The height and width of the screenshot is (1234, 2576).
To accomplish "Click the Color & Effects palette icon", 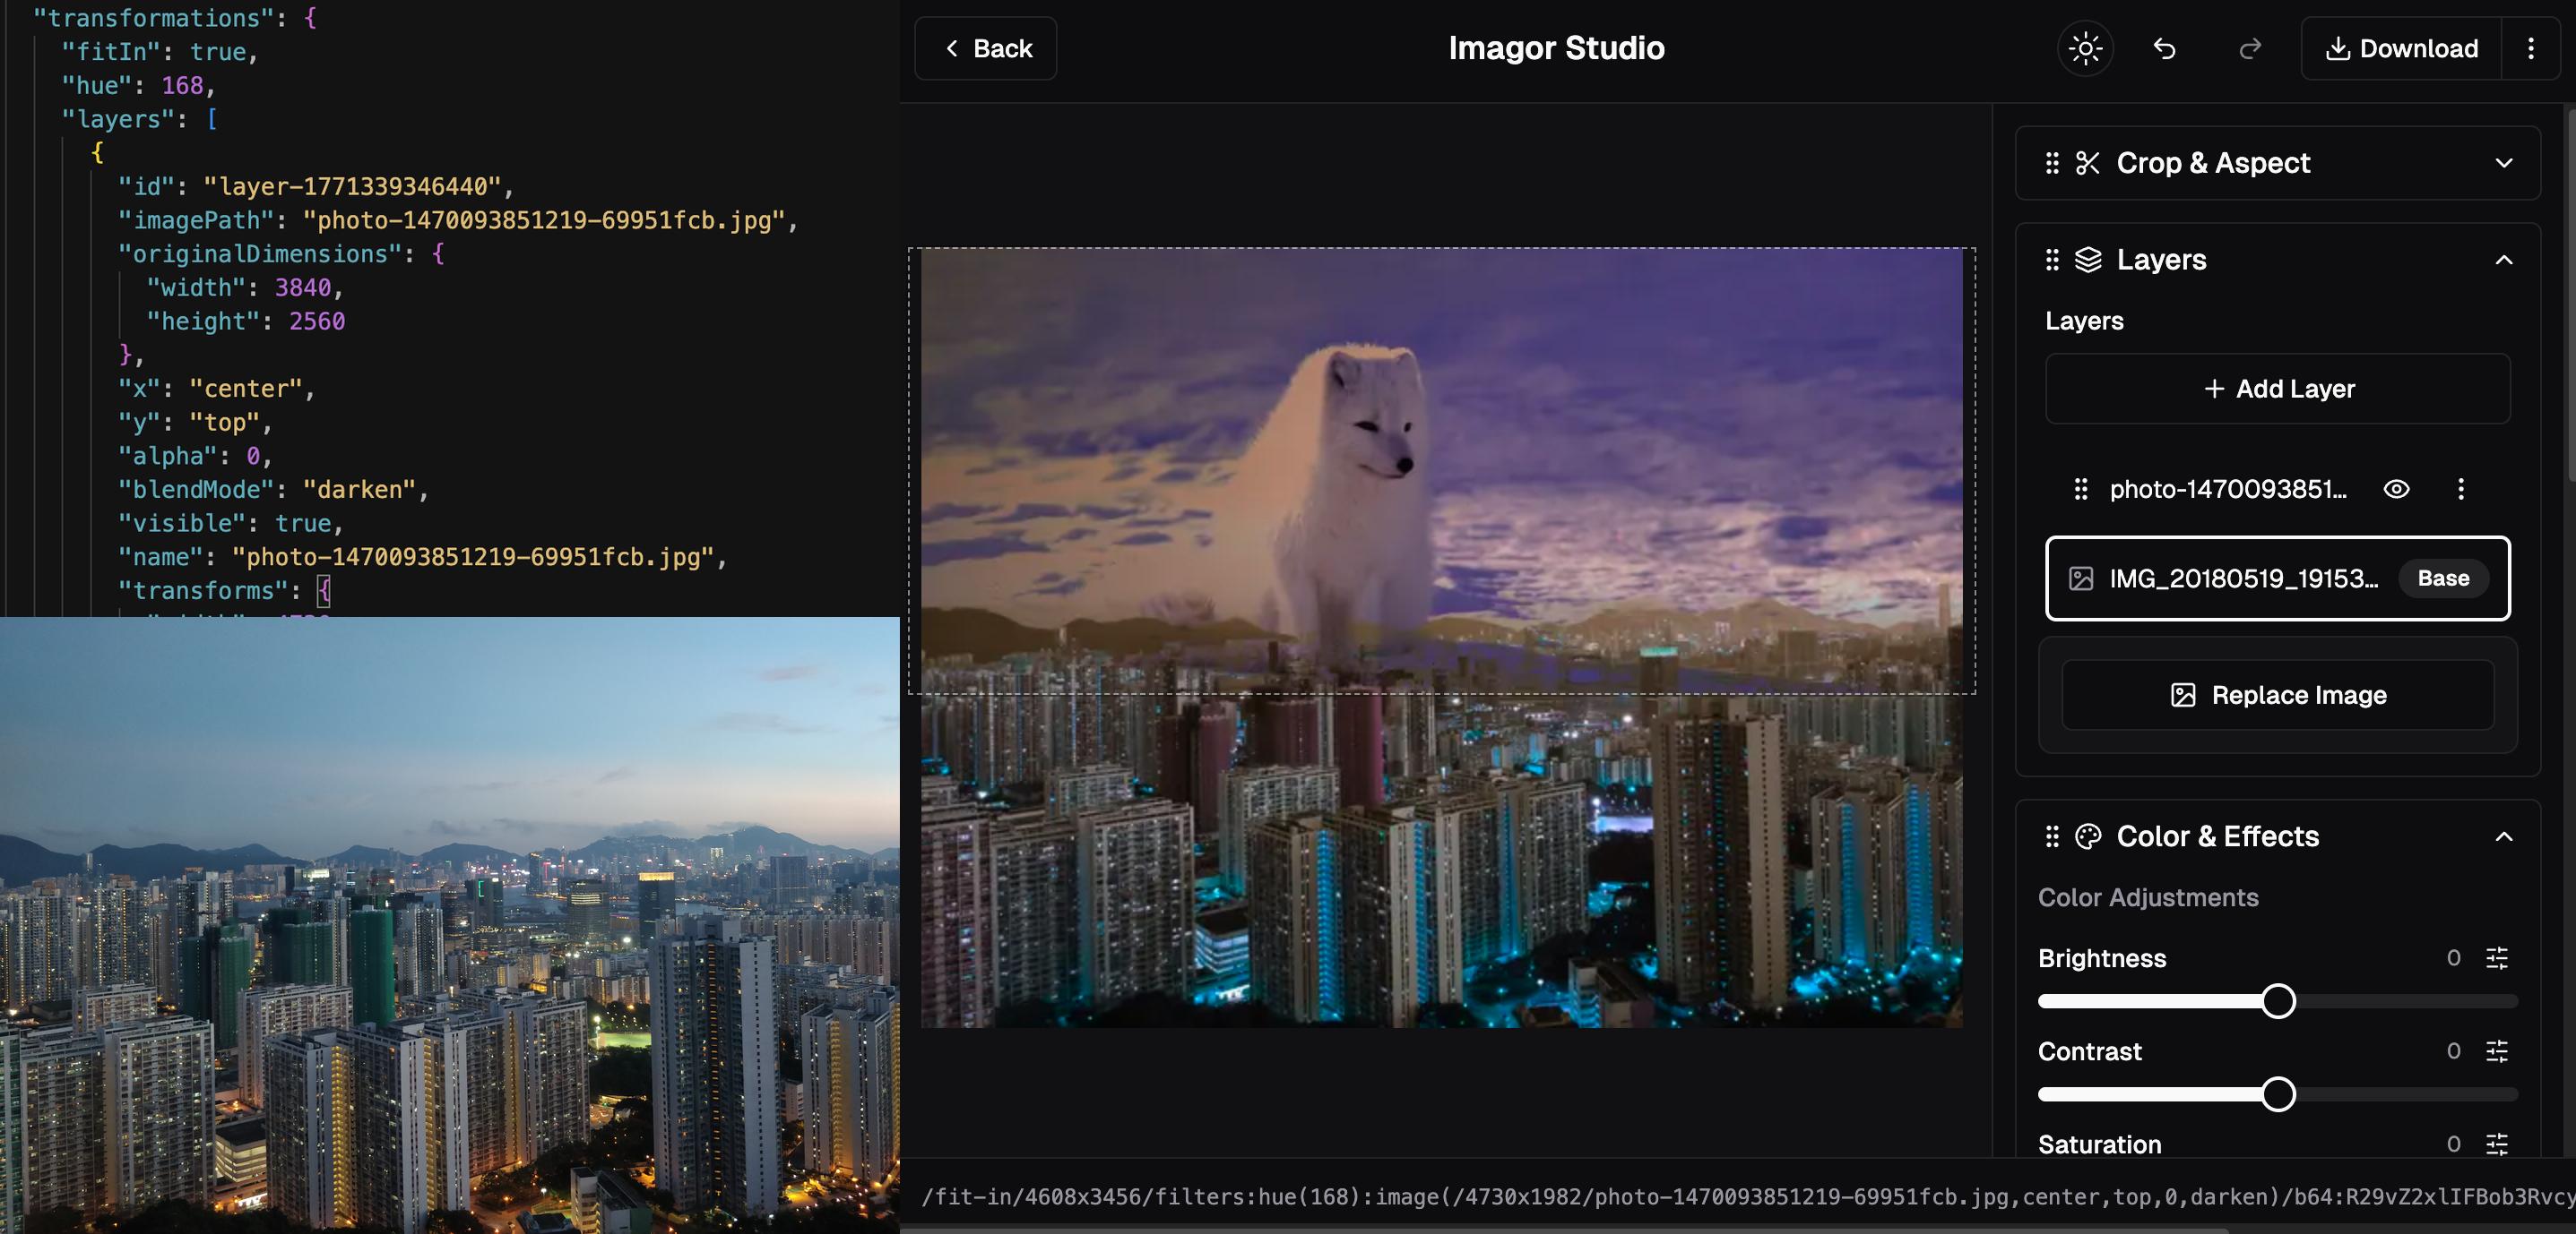I will pos(2089,837).
